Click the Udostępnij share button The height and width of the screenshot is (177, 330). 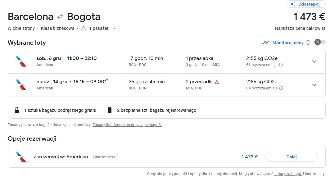tap(306, 4)
